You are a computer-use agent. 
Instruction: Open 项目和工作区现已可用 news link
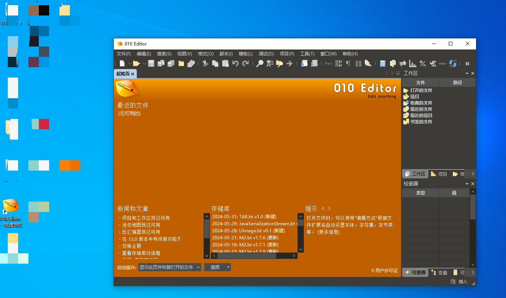point(146,218)
